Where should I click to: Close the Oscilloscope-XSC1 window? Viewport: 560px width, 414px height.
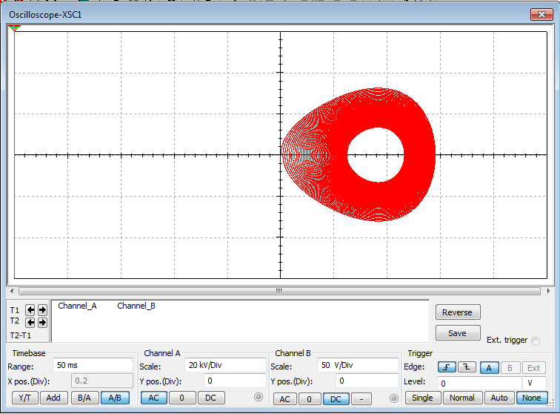[x=541, y=15]
